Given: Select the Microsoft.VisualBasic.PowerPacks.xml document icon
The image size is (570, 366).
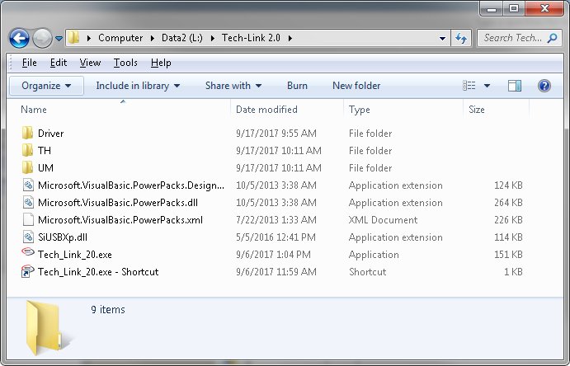Looking at the screenshot, I should [x=28, y=220].
